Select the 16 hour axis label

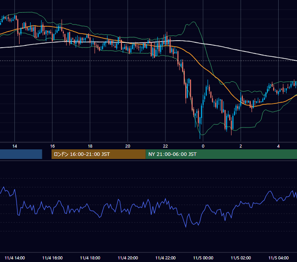click(52, 146)
